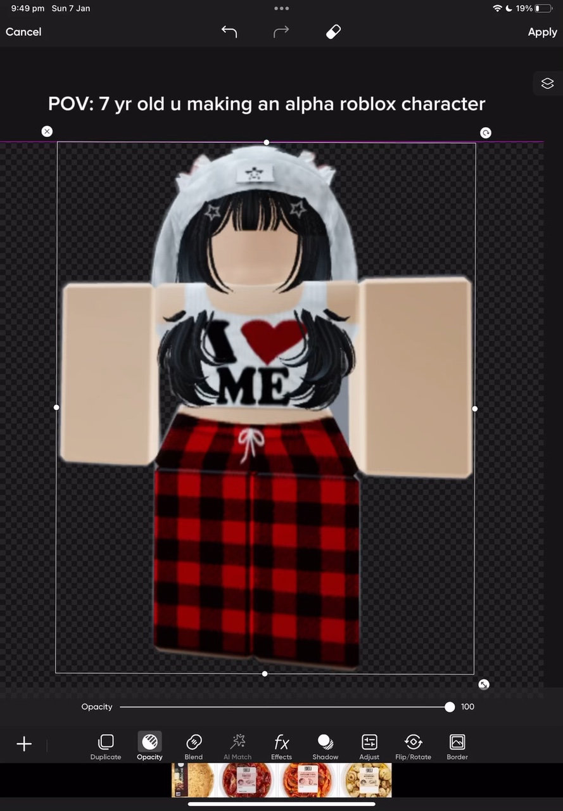Tap Apply to confirm edits
Viewport: 563px width, 811px height.
click(542, 32)
